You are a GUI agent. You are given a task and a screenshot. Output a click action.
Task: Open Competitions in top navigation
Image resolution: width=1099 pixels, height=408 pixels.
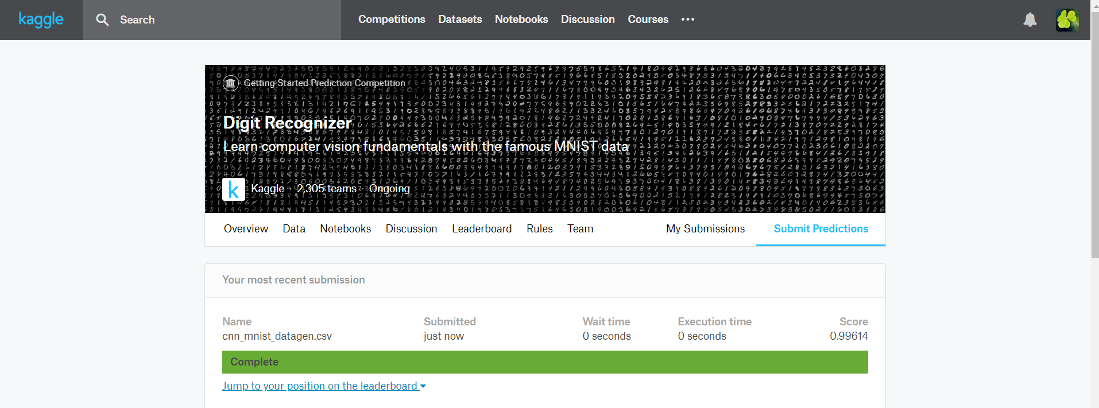(392, 20)
